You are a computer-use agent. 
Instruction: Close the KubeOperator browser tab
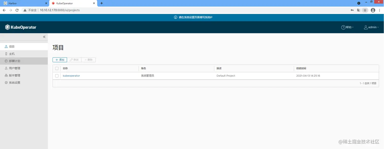coord(94,3)
